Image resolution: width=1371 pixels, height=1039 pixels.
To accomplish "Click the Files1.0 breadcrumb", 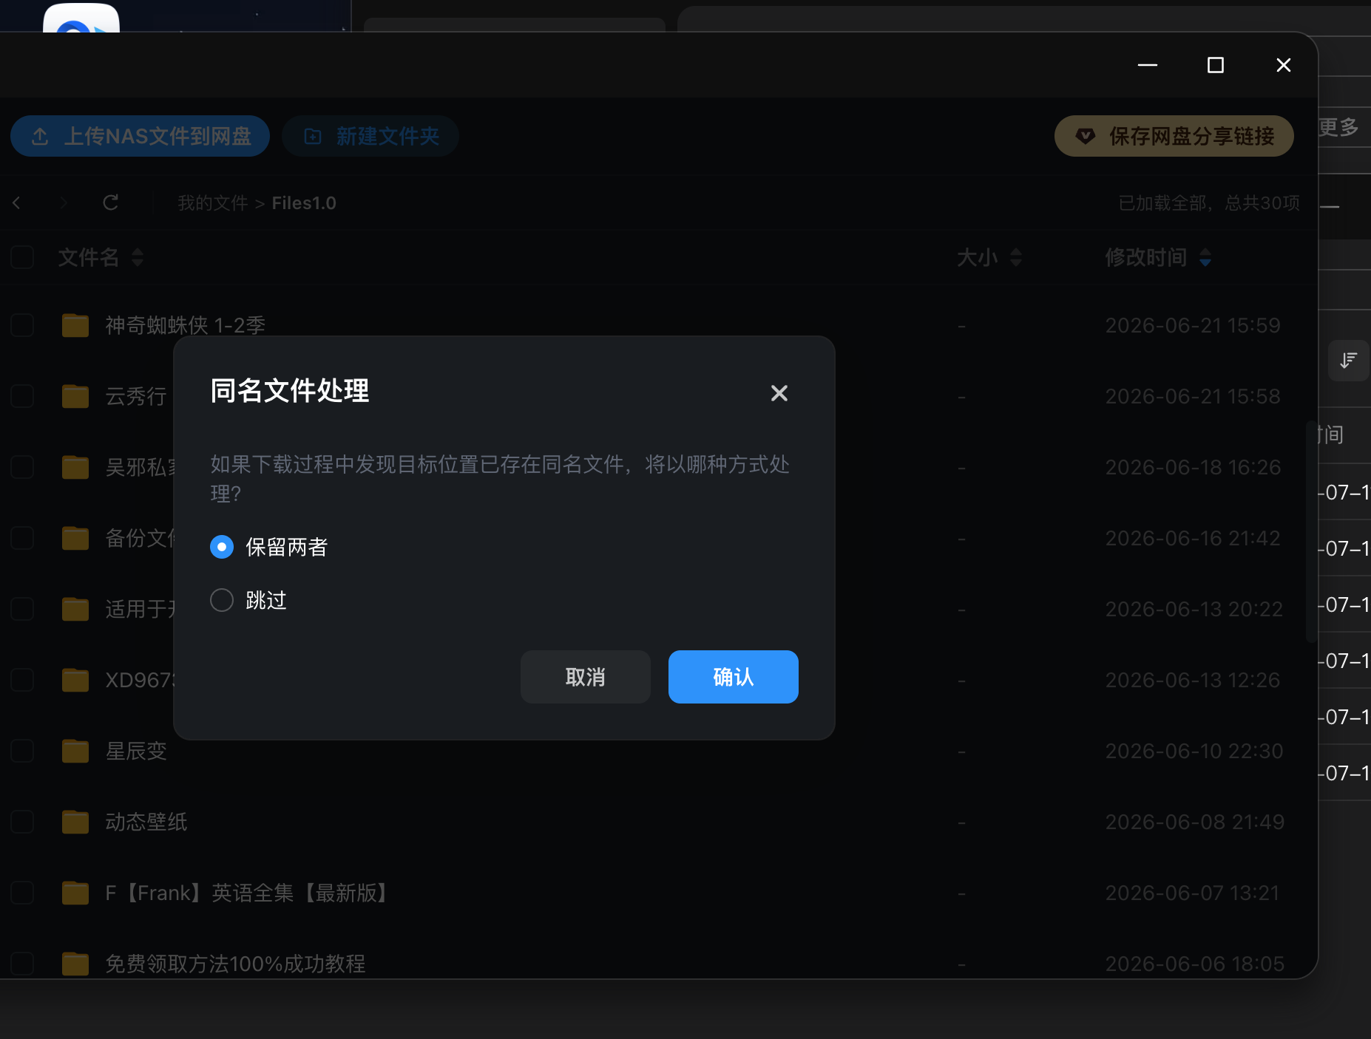I will (304, 203).
